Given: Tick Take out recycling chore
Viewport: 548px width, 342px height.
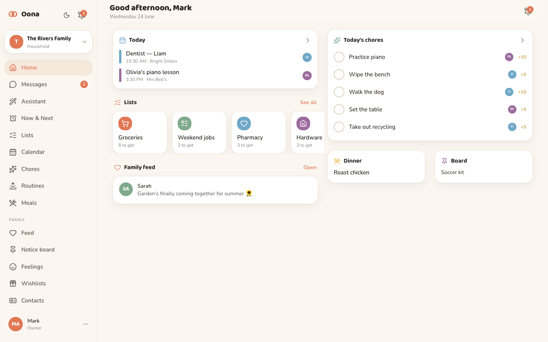Looking at the screenshot, I should [339, 127].
